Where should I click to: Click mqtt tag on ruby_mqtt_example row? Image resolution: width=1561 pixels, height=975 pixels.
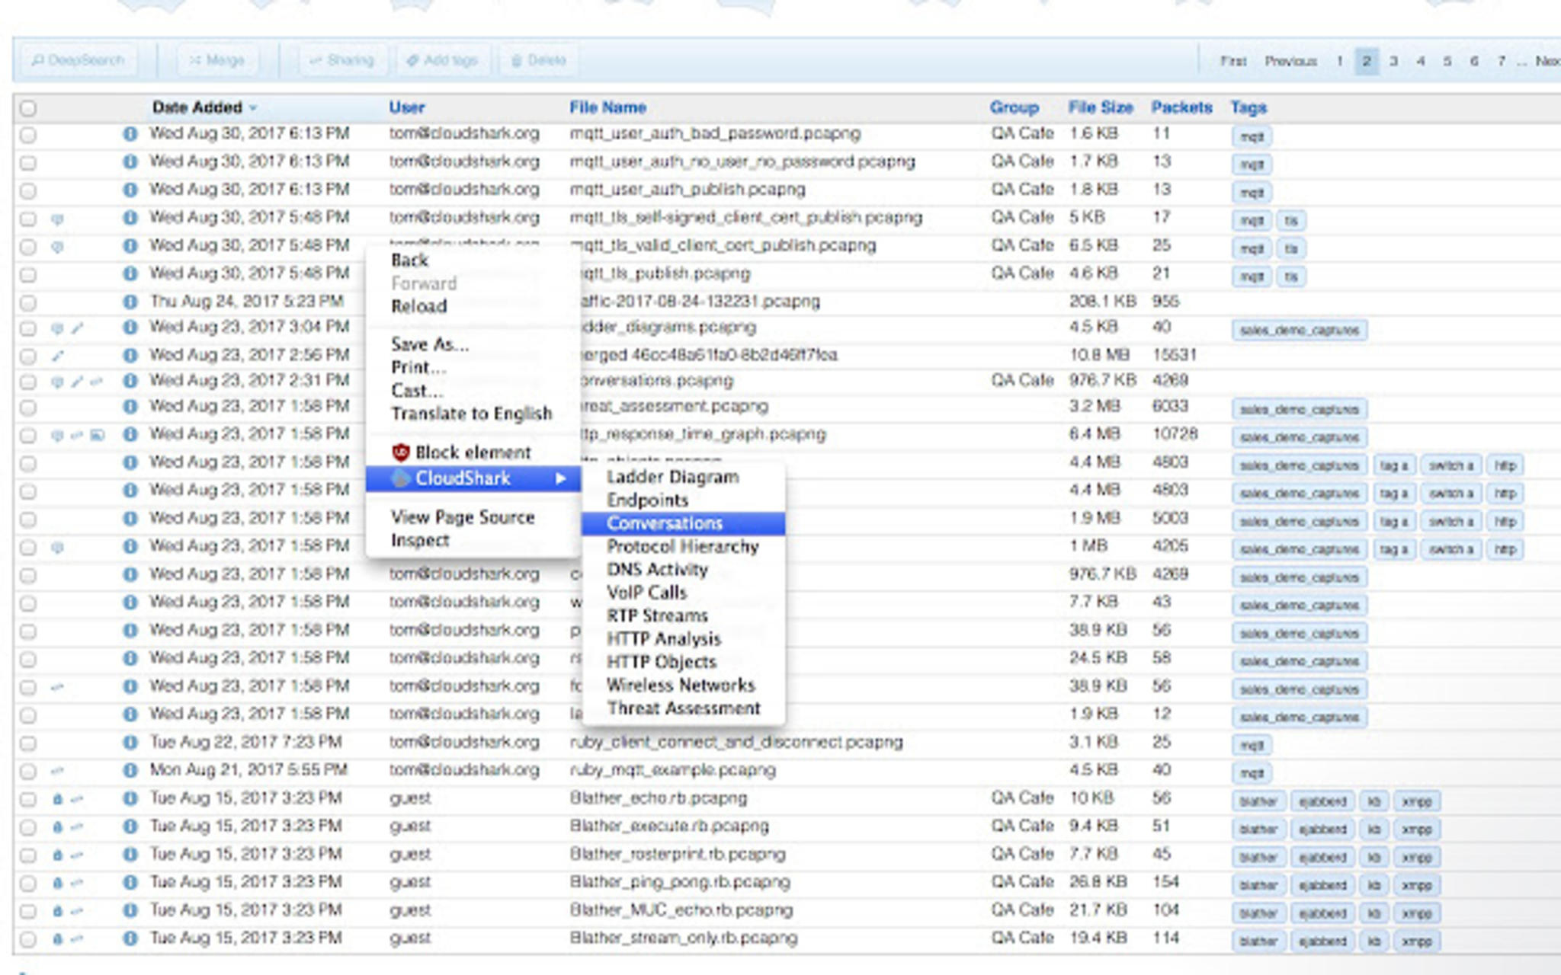(x=1252, y=773)
